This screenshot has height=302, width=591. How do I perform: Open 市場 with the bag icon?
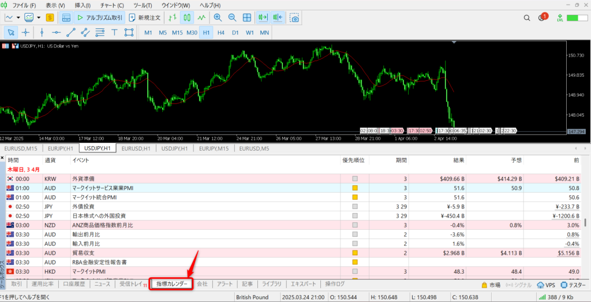click(x=492, y=285)
